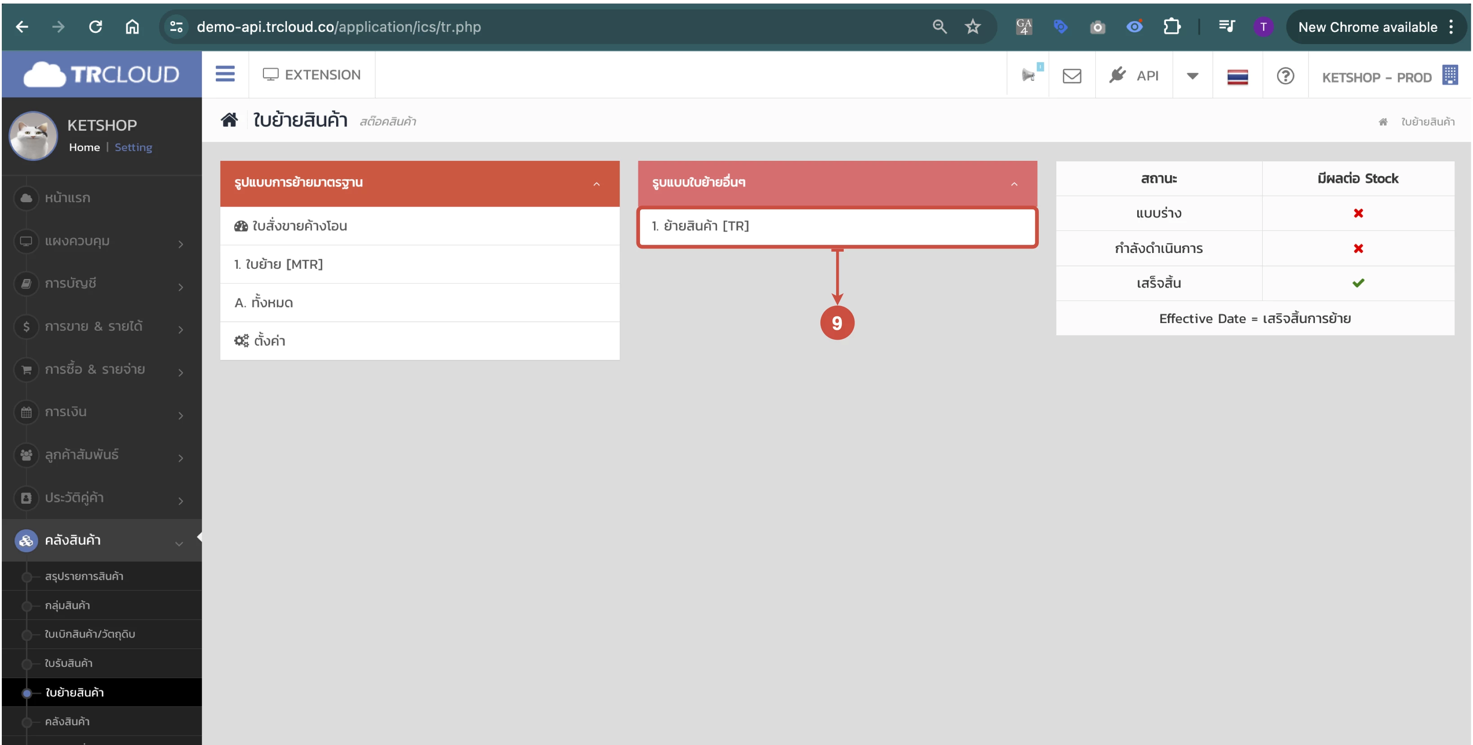Click the Thai flag language icon
Screen dimensions: 1473x745
click(1237, 77)
